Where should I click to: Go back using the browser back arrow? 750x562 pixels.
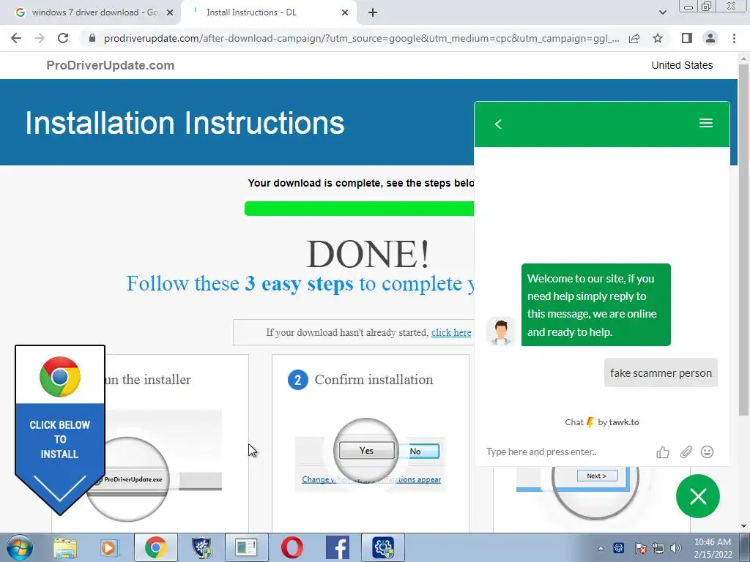[x=16, y=38]
